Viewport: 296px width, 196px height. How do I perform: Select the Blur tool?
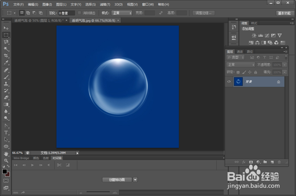[x=6, y=111]
